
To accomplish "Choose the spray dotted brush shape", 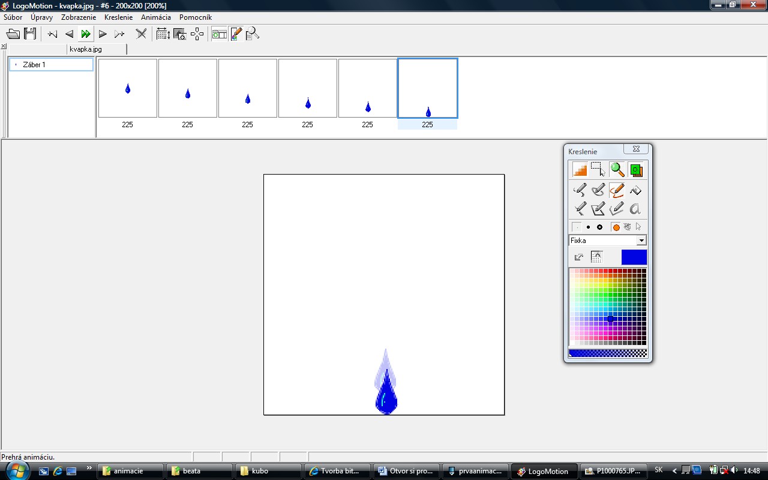I will (x=627, y=227).
